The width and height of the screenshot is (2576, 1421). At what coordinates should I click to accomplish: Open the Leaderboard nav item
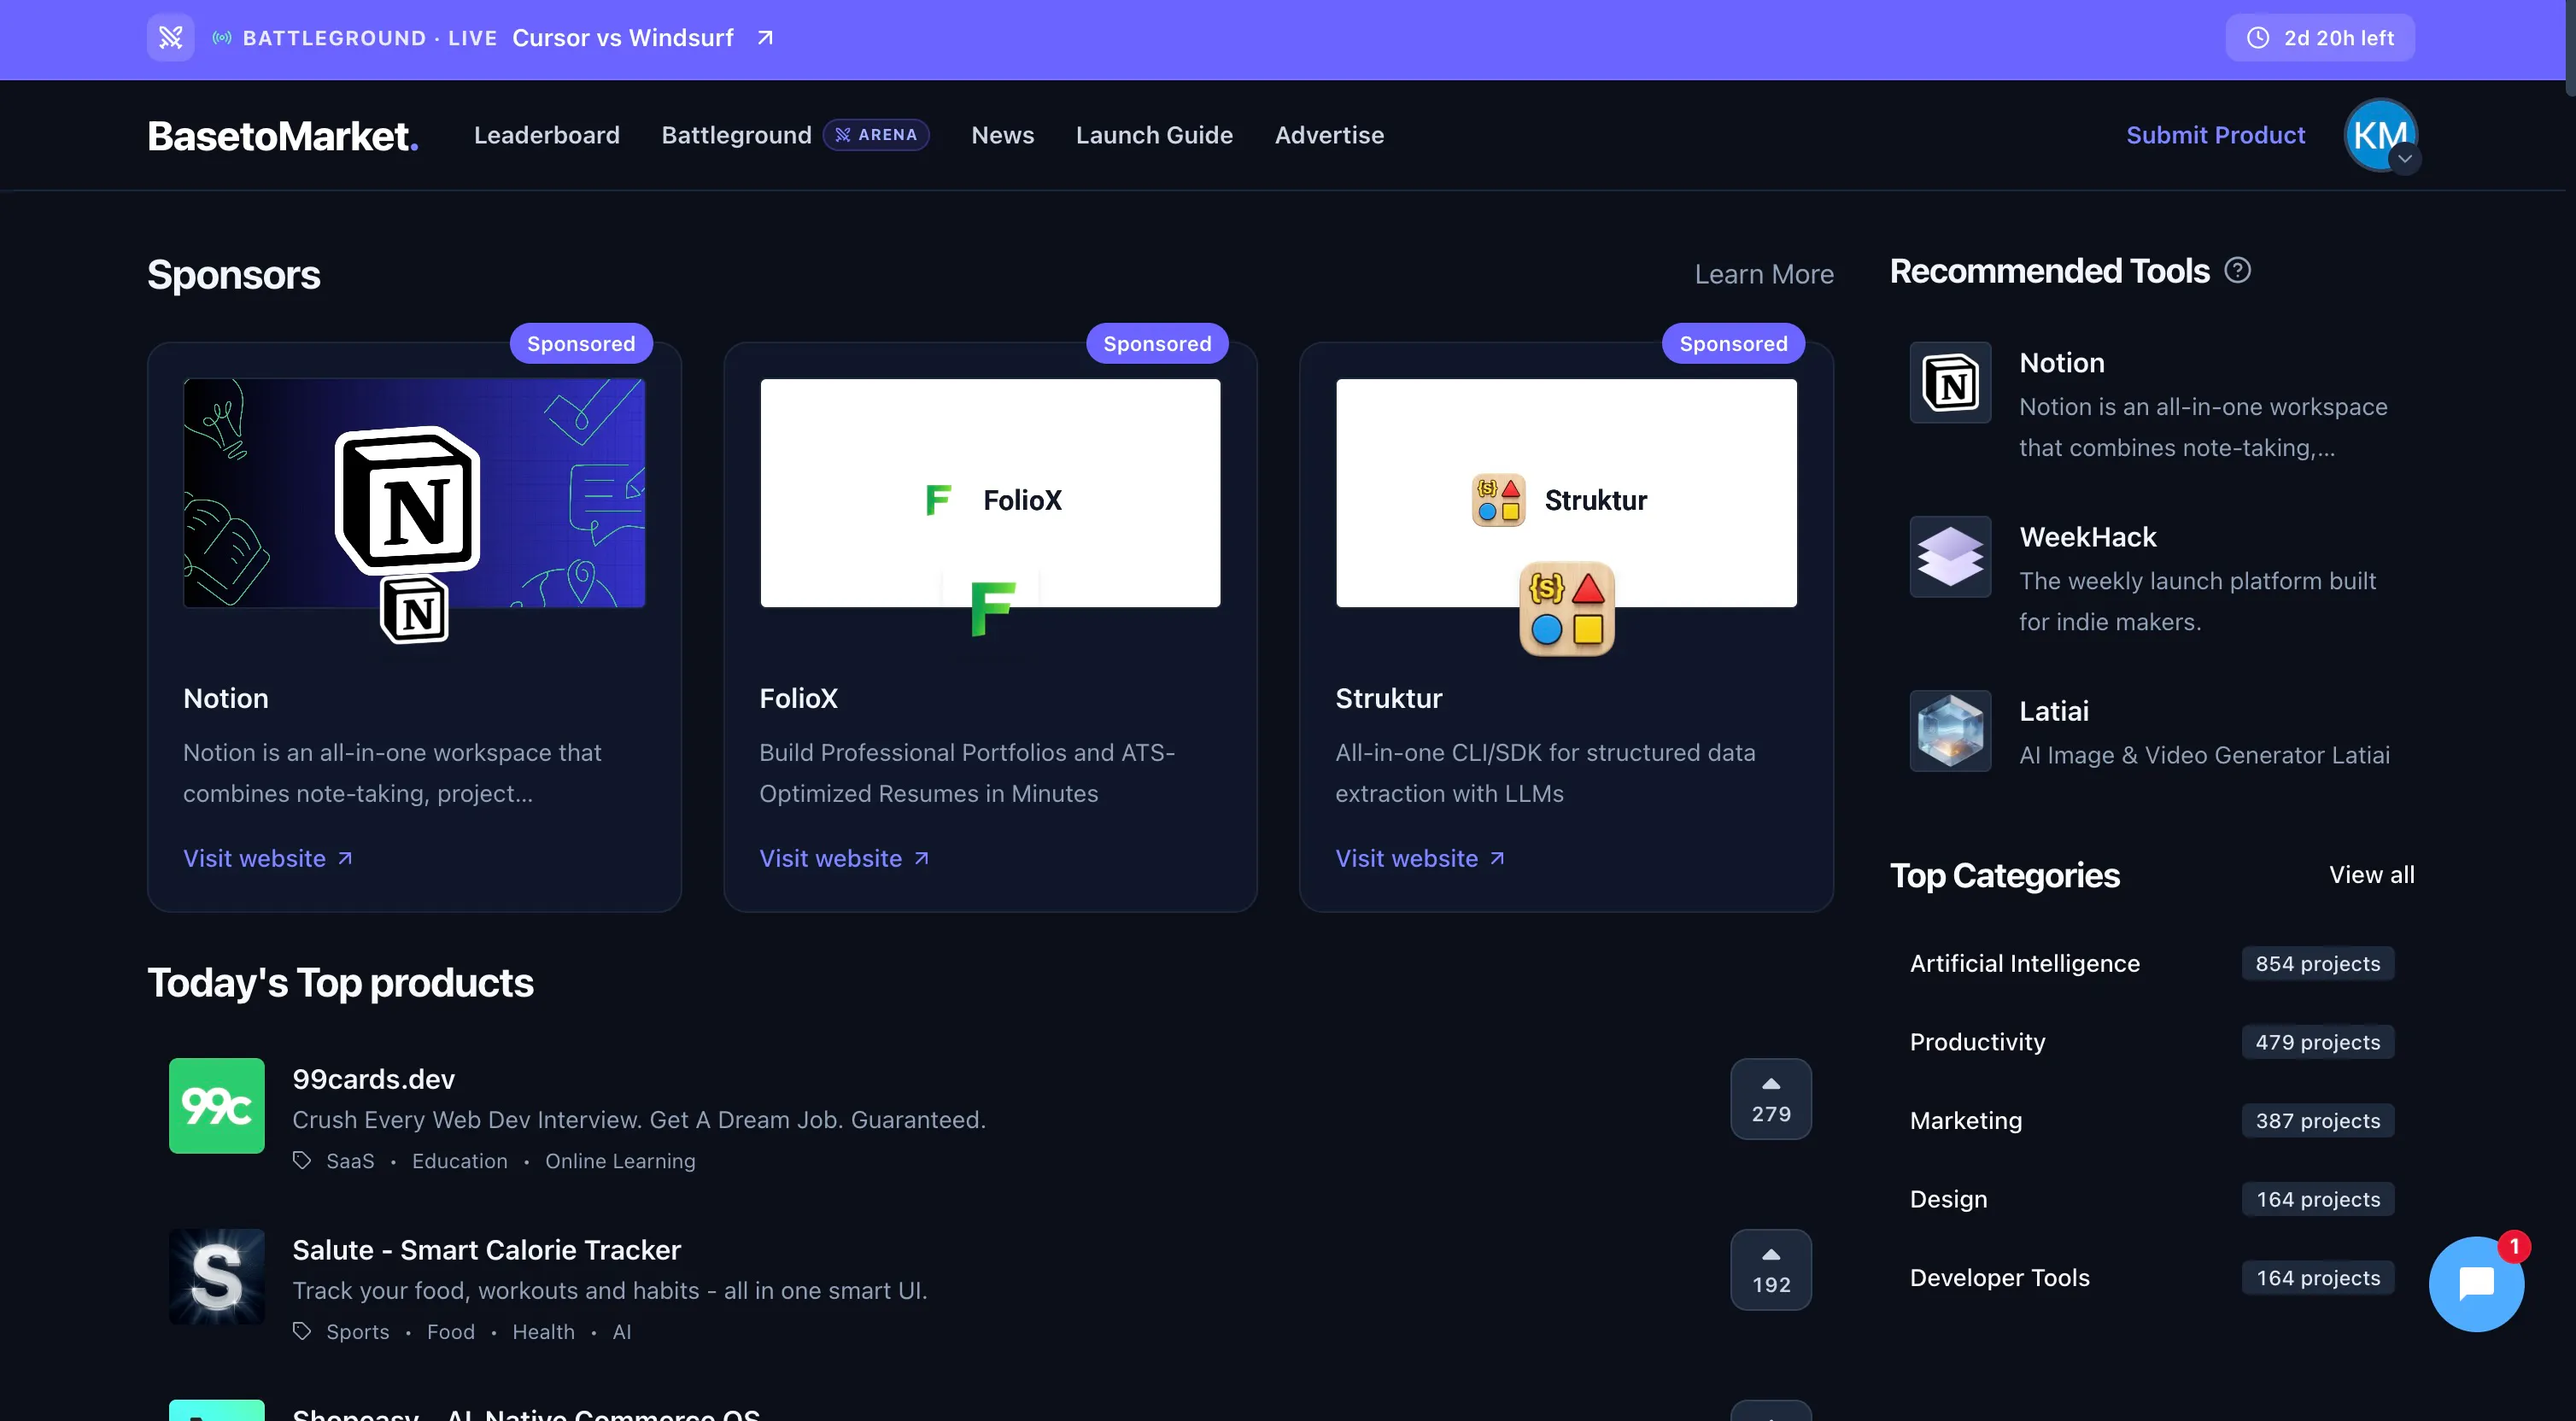click(x=547, y=135)
